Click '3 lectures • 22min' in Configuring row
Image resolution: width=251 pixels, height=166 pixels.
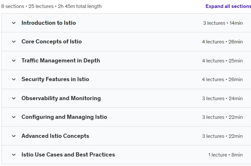[222, 117]
